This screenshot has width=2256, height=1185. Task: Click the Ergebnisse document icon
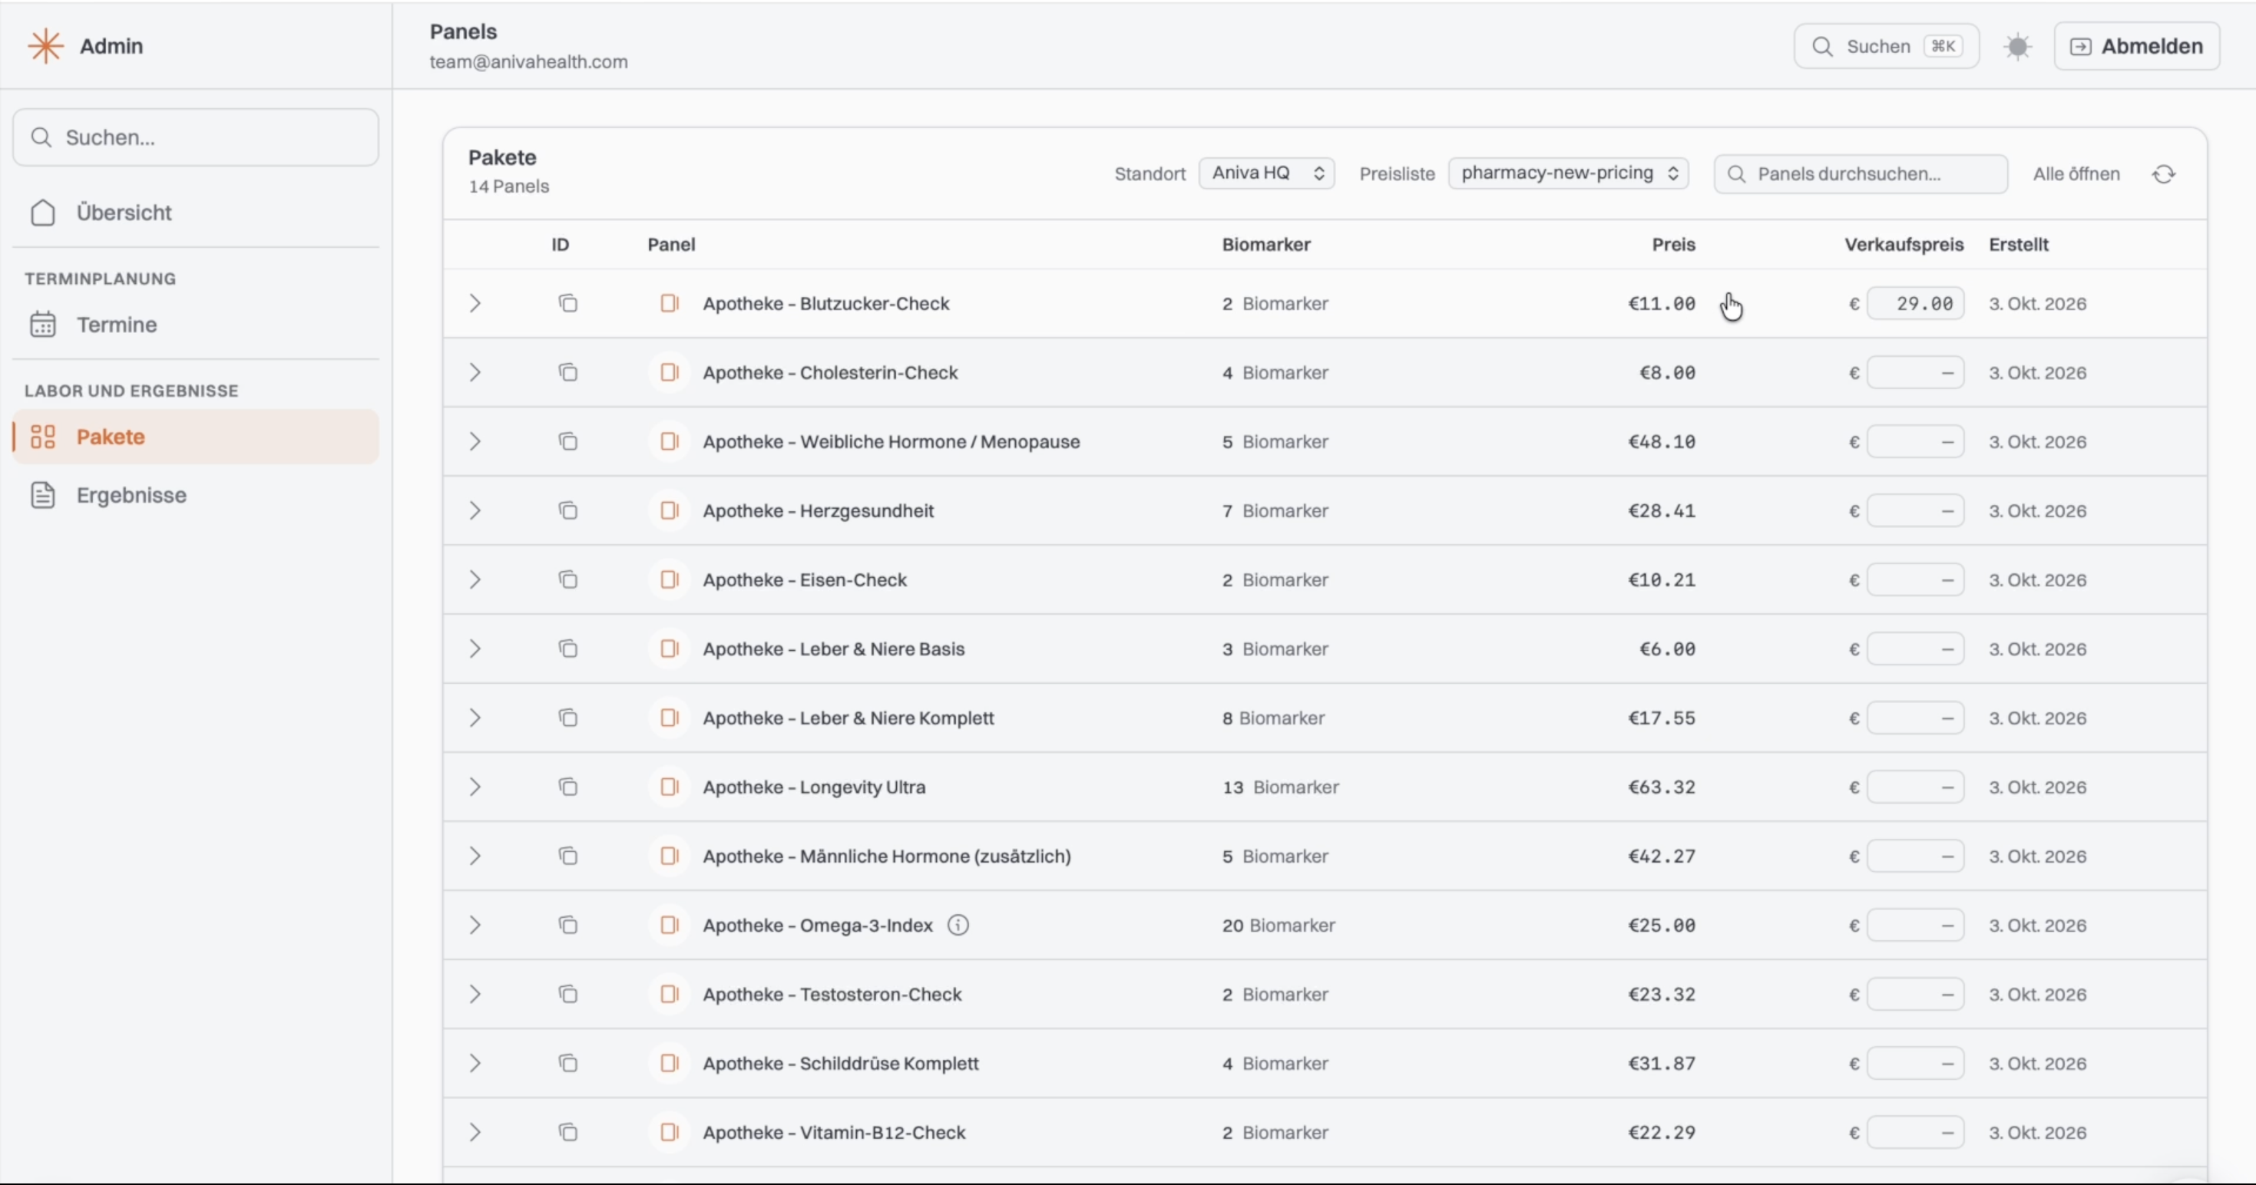pyautogui.click(x=43, y=495)
